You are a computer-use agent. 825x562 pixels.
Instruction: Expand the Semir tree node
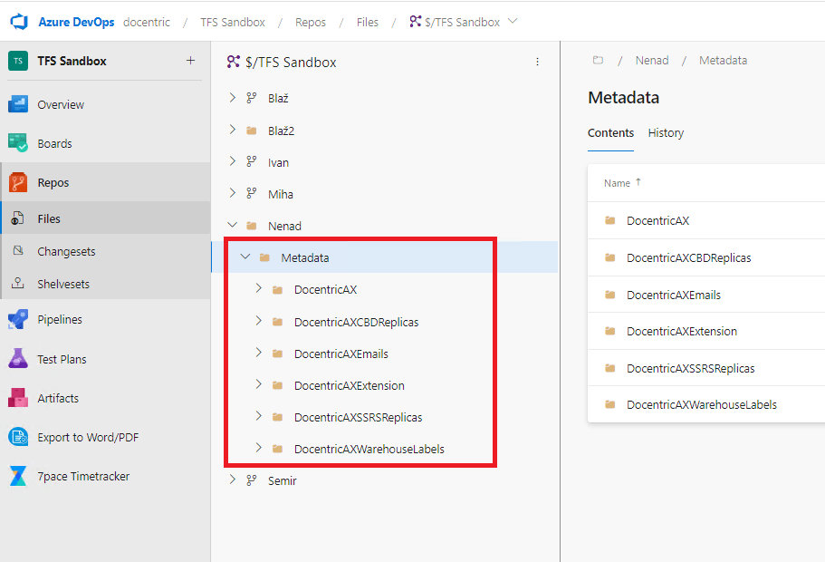pos(232,480)
